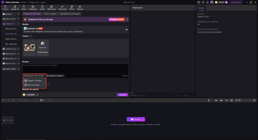This screenshot has width=258, height=140.
Task: Select the Filtros toolbar icon
Action: (72, 7)
